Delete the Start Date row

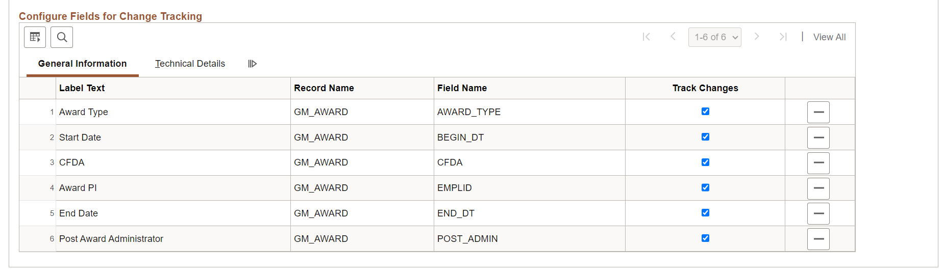(818, 138)
